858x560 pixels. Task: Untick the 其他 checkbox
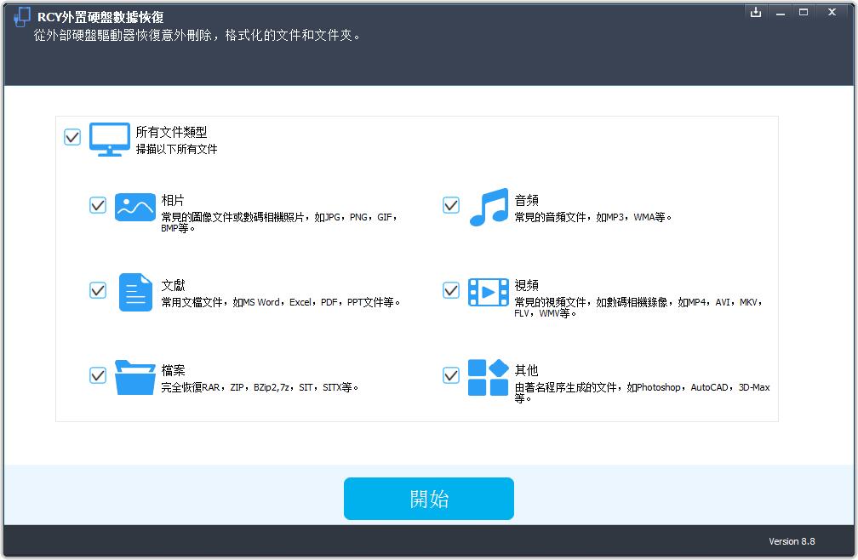click(x=451, y=375)
